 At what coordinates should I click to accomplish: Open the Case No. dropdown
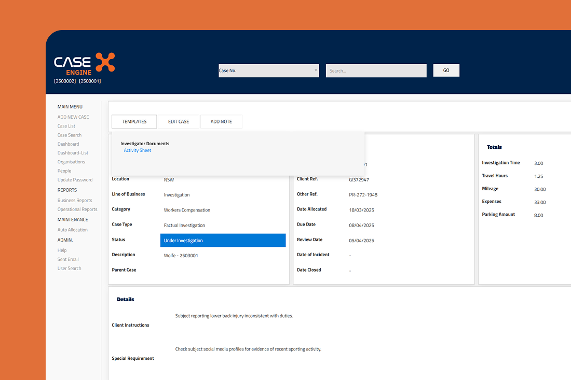[269, 71]
